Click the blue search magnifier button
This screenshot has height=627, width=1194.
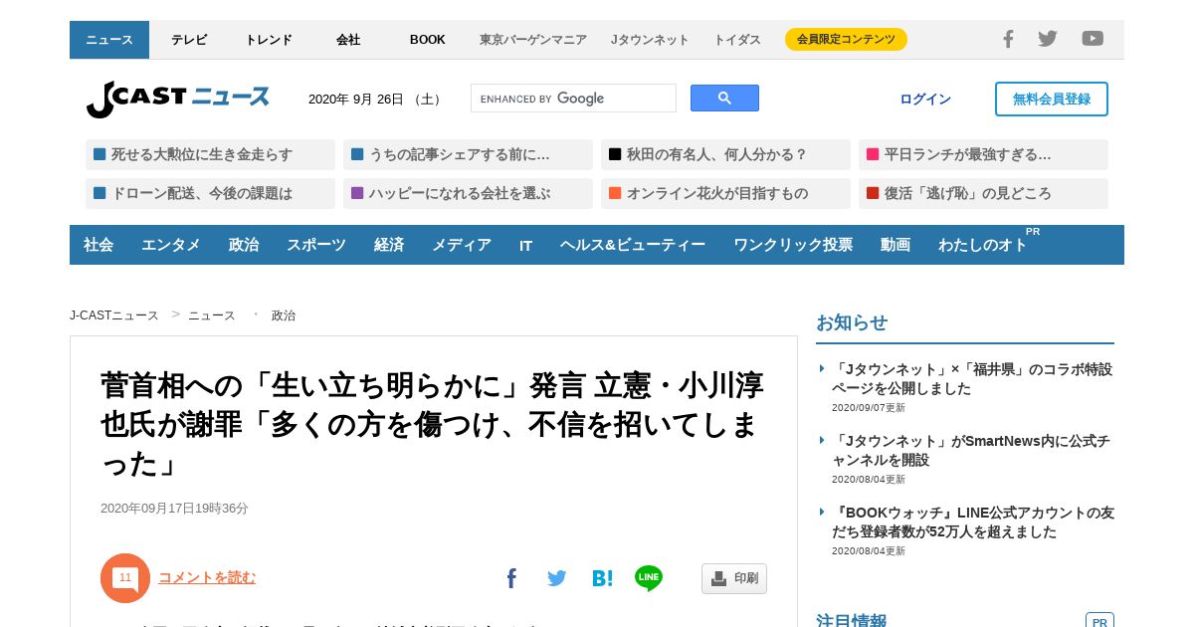(724, 99)
